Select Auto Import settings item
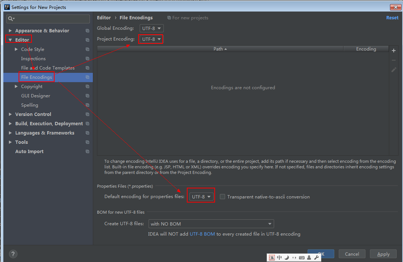Screen dimensions: 403x262 [x=29, y=152]
